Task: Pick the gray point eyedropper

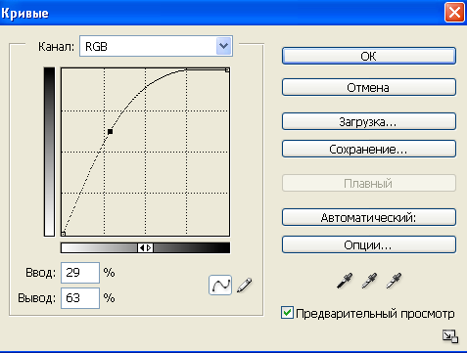Action: (369, 281)
